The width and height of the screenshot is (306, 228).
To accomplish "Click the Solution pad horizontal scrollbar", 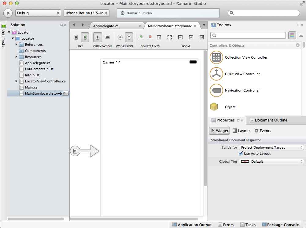I will coord(36,219).
